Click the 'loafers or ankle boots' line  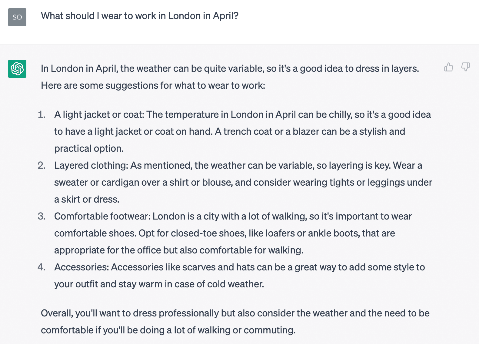pos(225,233)
